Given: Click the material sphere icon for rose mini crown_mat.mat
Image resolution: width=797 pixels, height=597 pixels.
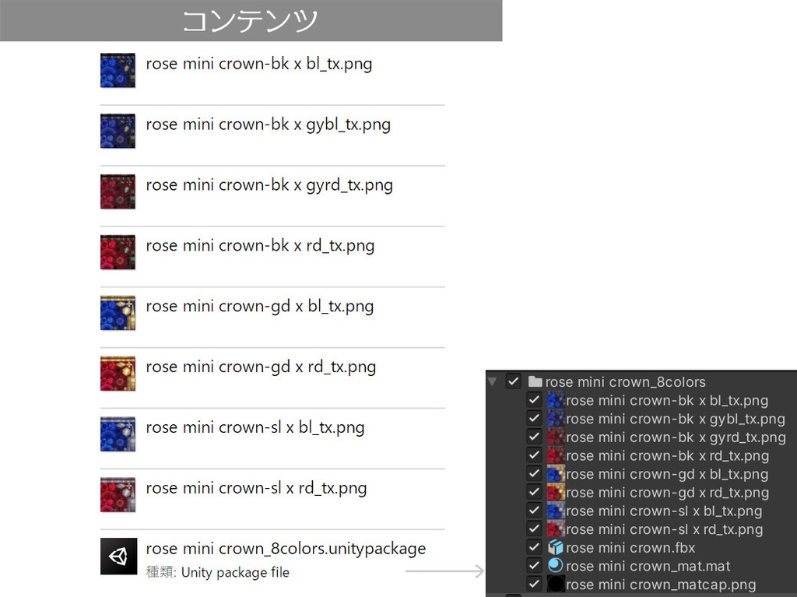Looking at the screenshot, I should tap(556, 566).
